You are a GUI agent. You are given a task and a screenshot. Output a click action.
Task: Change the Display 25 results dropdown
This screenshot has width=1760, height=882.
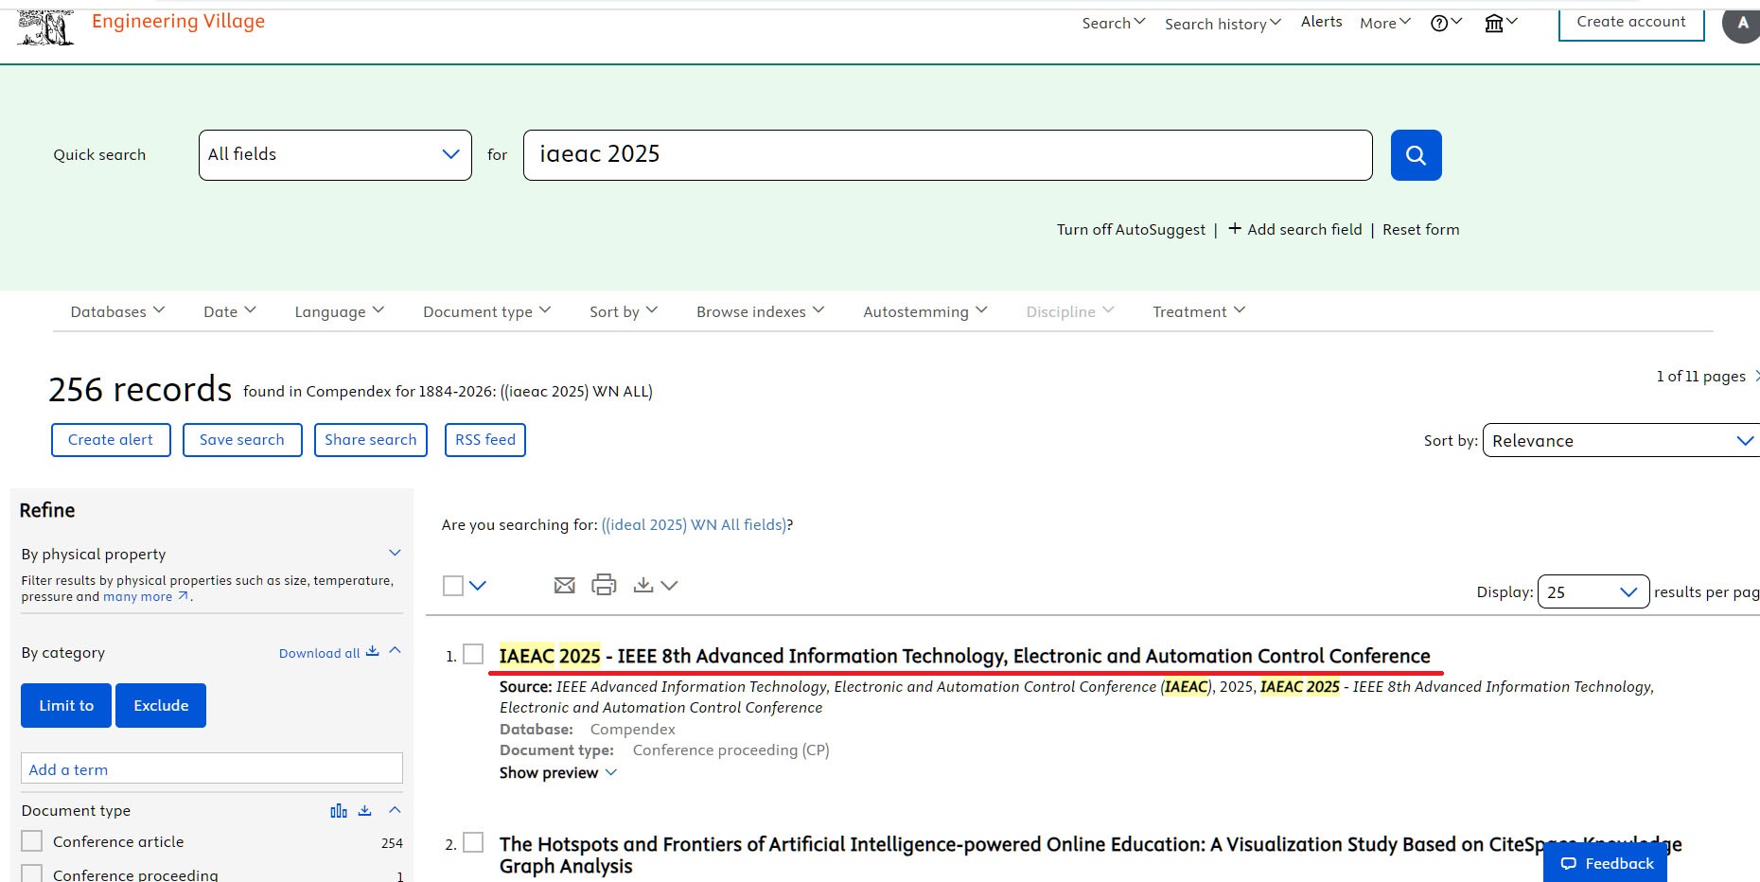[1593, 591]
